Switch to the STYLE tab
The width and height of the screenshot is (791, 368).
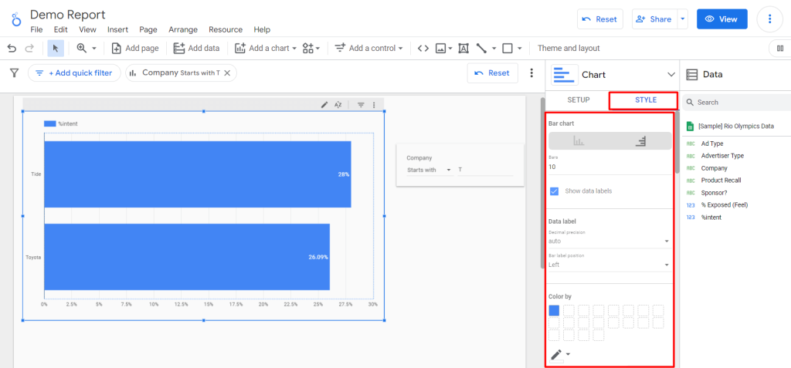click(x=645, y=100)
